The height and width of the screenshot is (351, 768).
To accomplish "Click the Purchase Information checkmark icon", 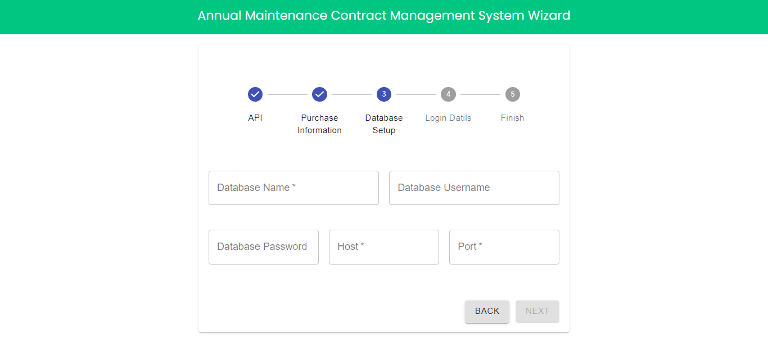I will click(319, 94).
